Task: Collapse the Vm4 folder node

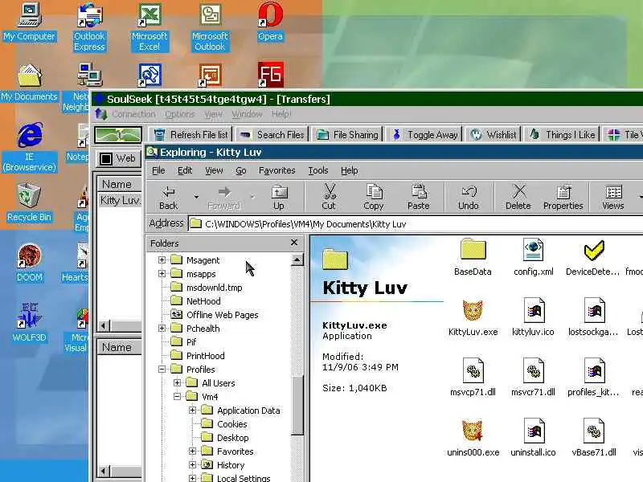Action: point(177,396)
